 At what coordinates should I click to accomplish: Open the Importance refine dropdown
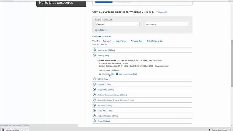click(x=167, y=24)
